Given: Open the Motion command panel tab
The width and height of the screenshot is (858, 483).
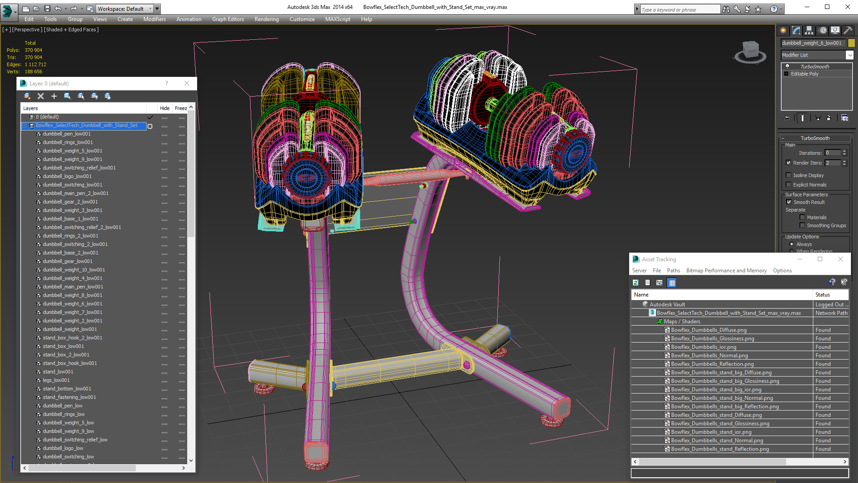Looking at the screenshot, I should (823, 30).
